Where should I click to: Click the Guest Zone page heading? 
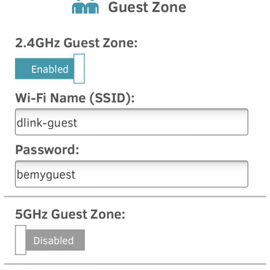[147, 7]
